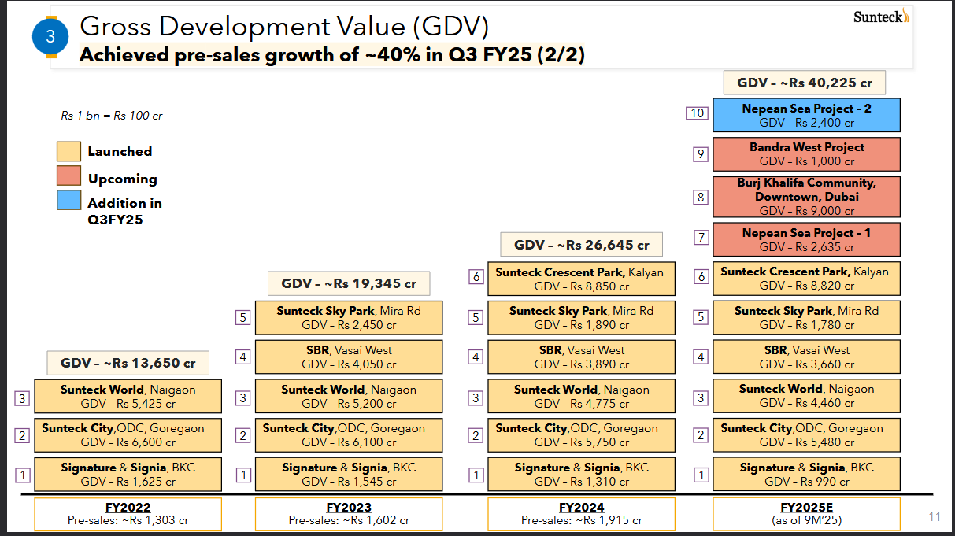Click Sunteck World box with Rs 5,200 cr
The width and height of the screenshot is (955, 536).
(x=349, y=396)
